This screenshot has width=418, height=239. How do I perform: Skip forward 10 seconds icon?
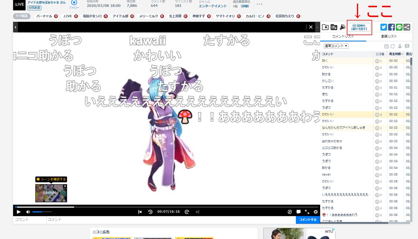coord(187,212)
